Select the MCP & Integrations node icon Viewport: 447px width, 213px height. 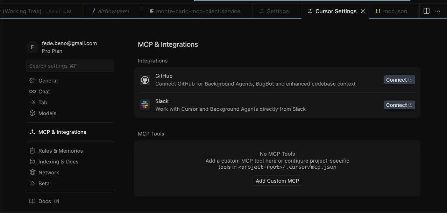coord(33,132)
